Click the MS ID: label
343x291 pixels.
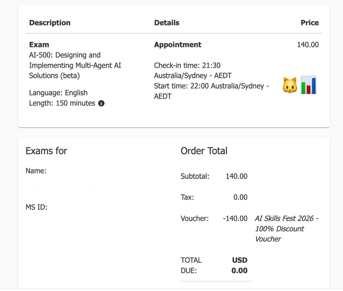(x=37, y=207)
